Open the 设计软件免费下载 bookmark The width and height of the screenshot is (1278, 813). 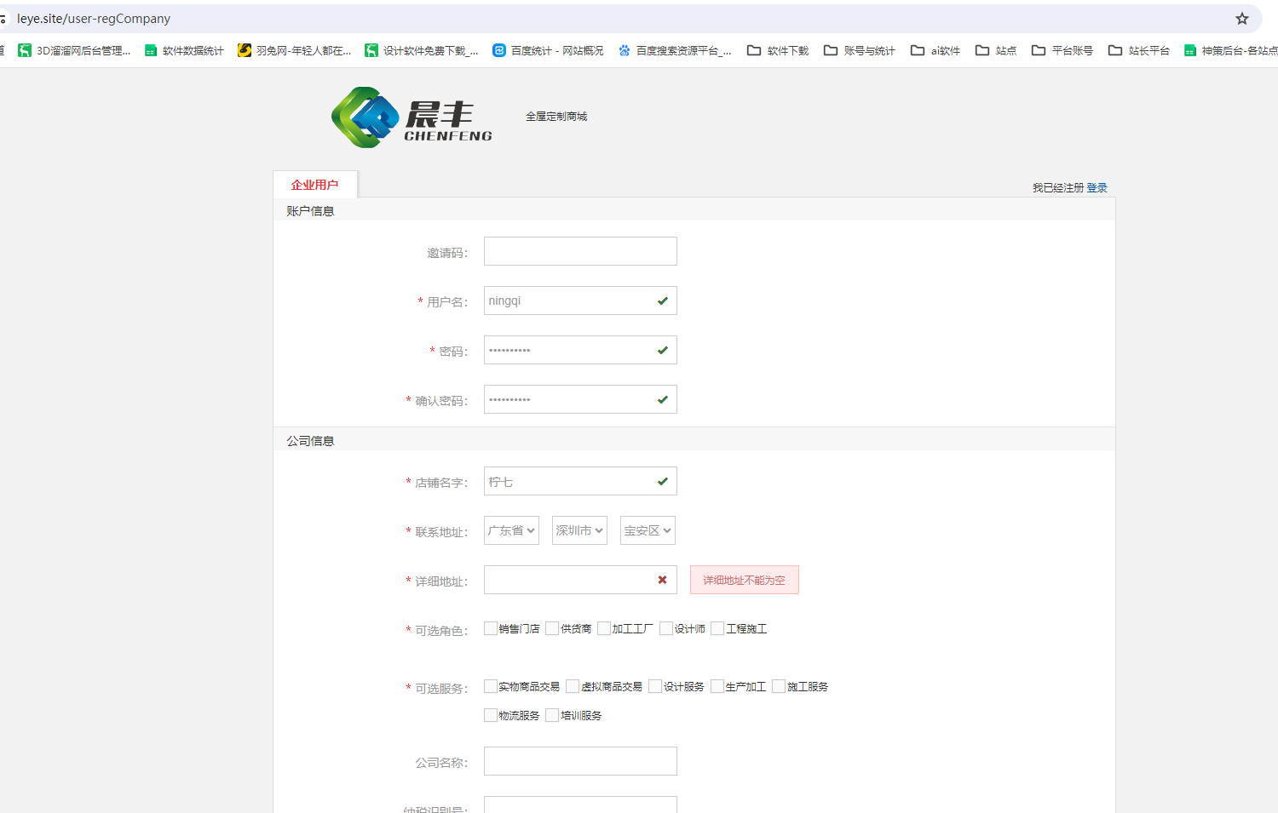(x=422, y=51)
